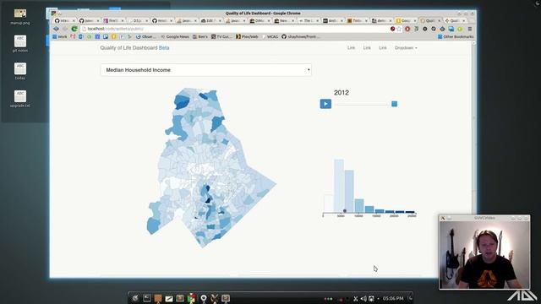541x304 pixels.
Task: Click the dark marker dot on histogram axis
Action: [344, 211]
